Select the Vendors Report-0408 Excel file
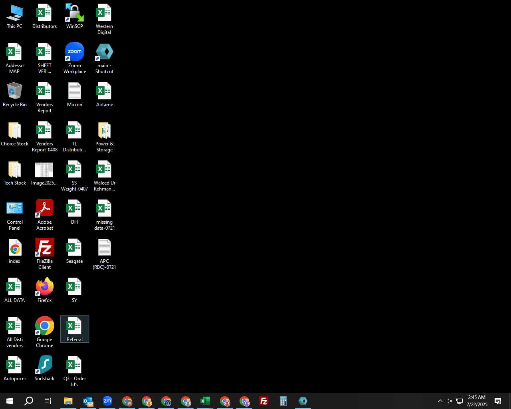The height and width of the screenshot is (409, 511). [44, 137]
